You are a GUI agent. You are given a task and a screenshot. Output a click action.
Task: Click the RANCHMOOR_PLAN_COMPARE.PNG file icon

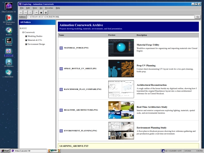coord(61,90)
